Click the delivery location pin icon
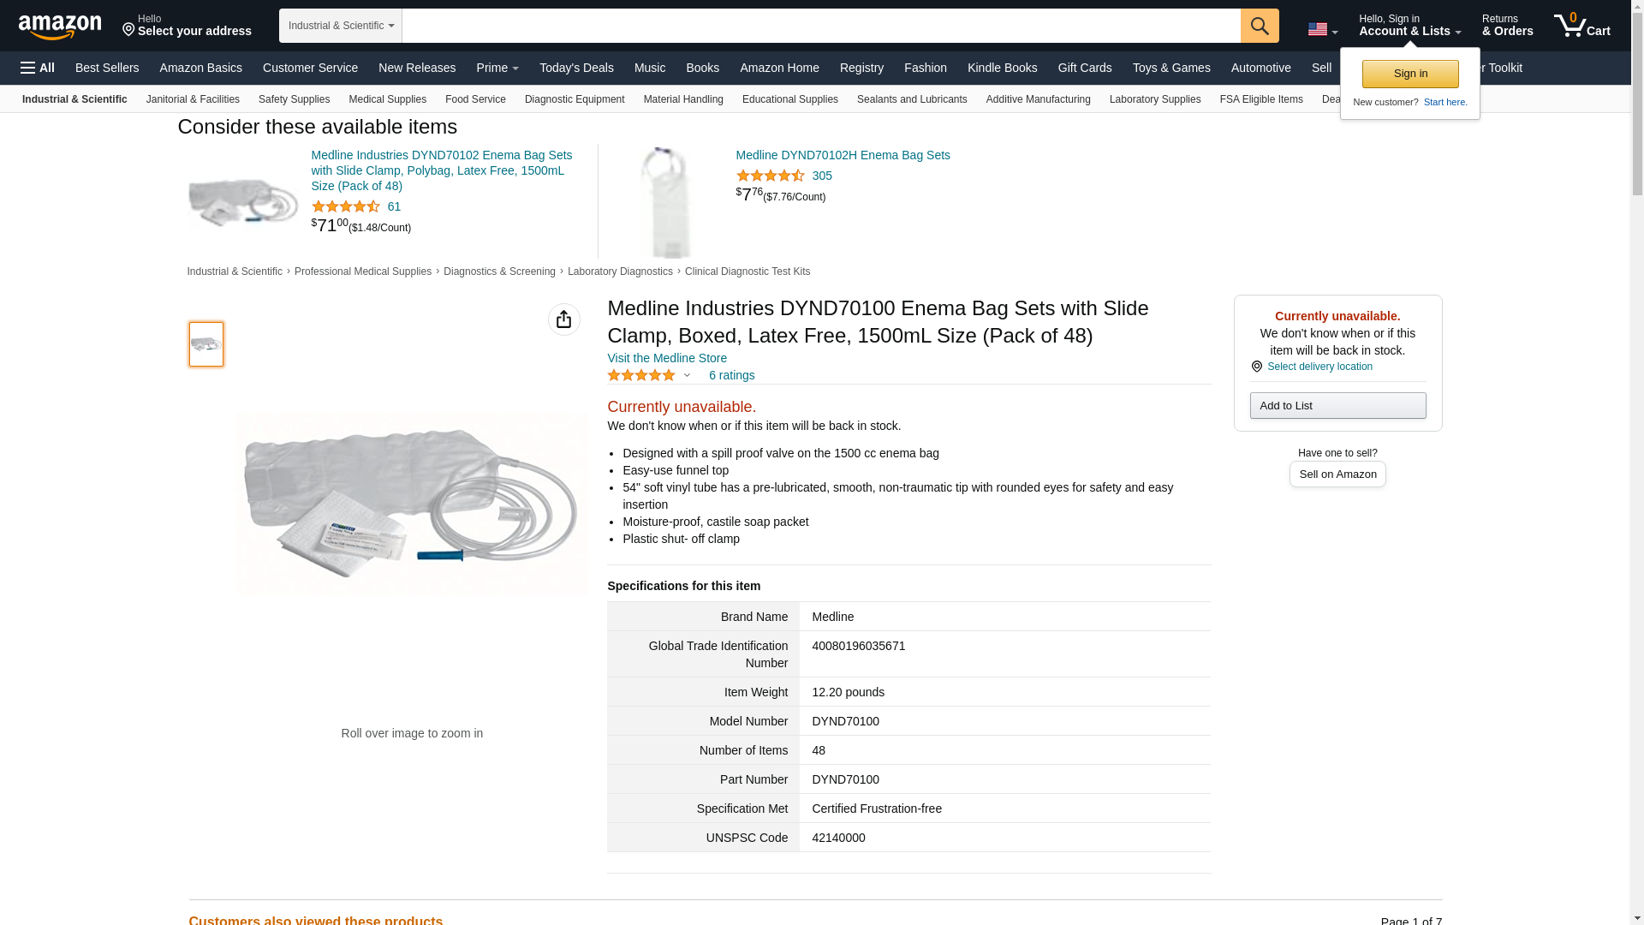The image size is (1644, 925). point(1256,367)
